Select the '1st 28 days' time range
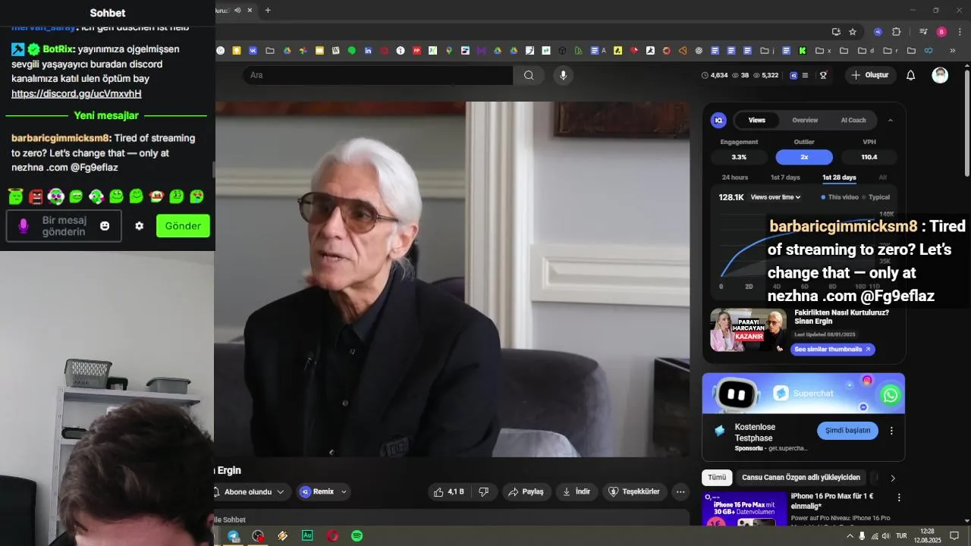The width and height of the screenshot is (971, 546). [x=839, y=177]
